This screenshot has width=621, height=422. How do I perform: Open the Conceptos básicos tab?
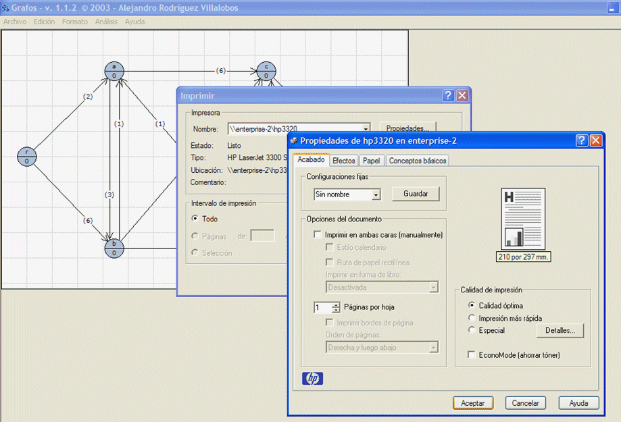417,161
